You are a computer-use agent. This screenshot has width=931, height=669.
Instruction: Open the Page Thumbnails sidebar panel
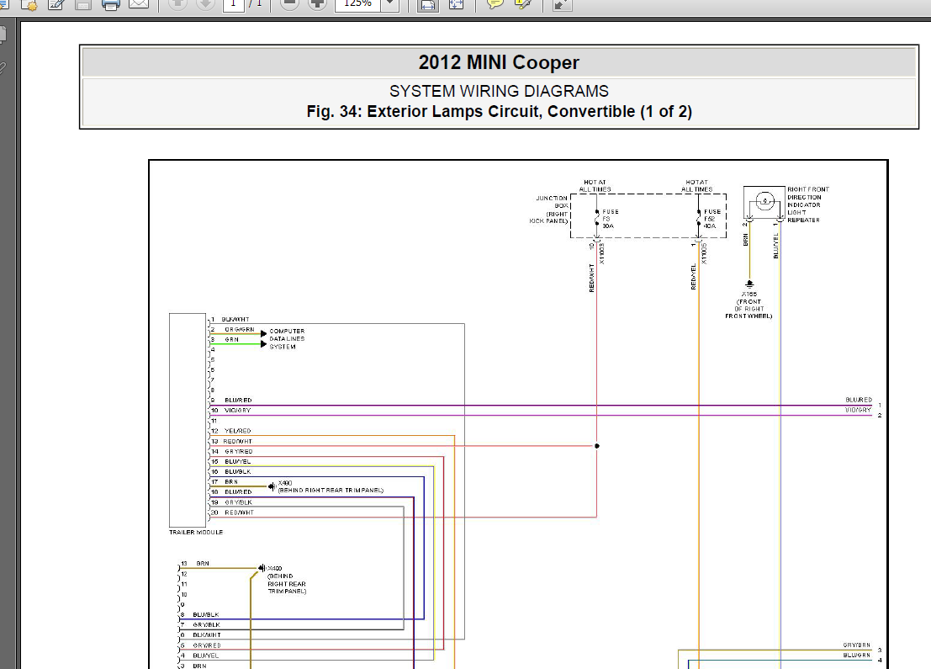[x=3, y=34]
